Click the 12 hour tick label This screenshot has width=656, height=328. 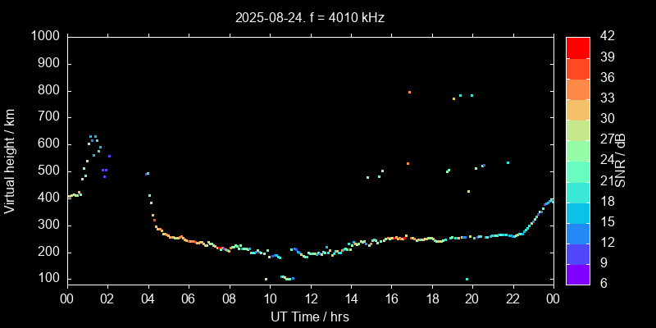coord(310,298)
